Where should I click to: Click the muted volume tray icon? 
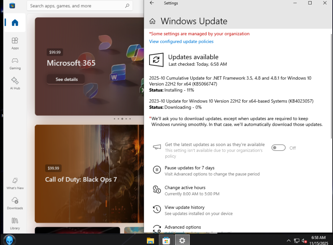304,241
